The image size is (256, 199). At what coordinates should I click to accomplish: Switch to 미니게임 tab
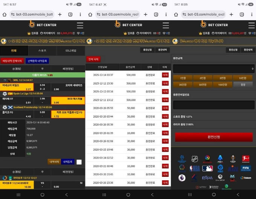click(70, 50)
